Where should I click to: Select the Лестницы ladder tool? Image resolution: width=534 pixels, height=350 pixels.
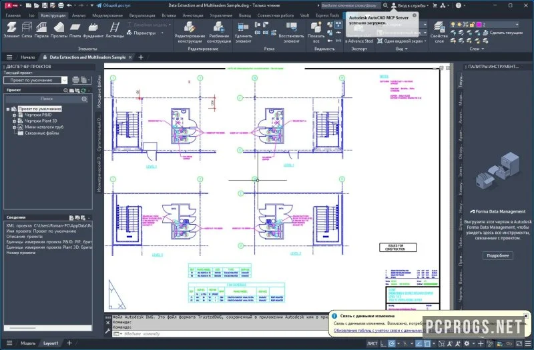115,29
